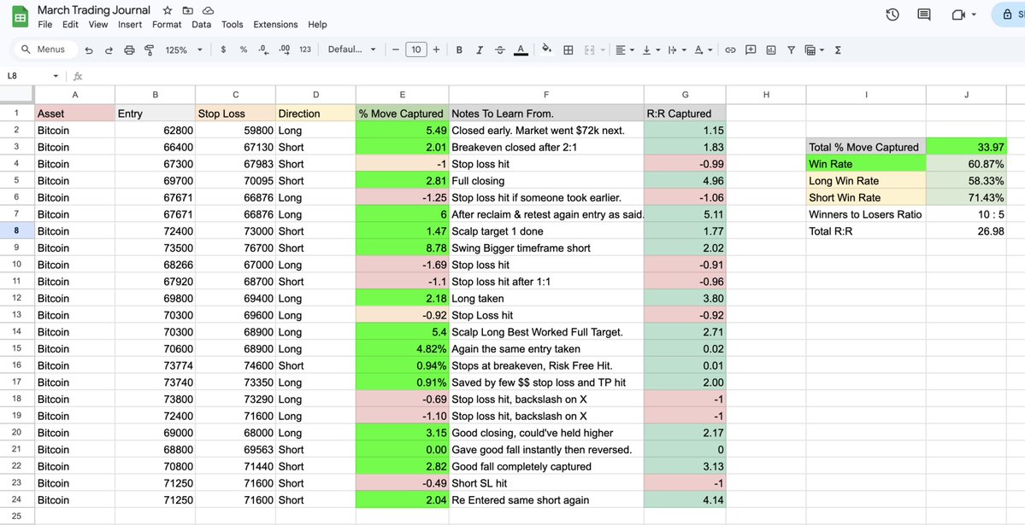Screen dimensions: 1025x525
Task: Open the View menu
Action: [x=98, y=25]
